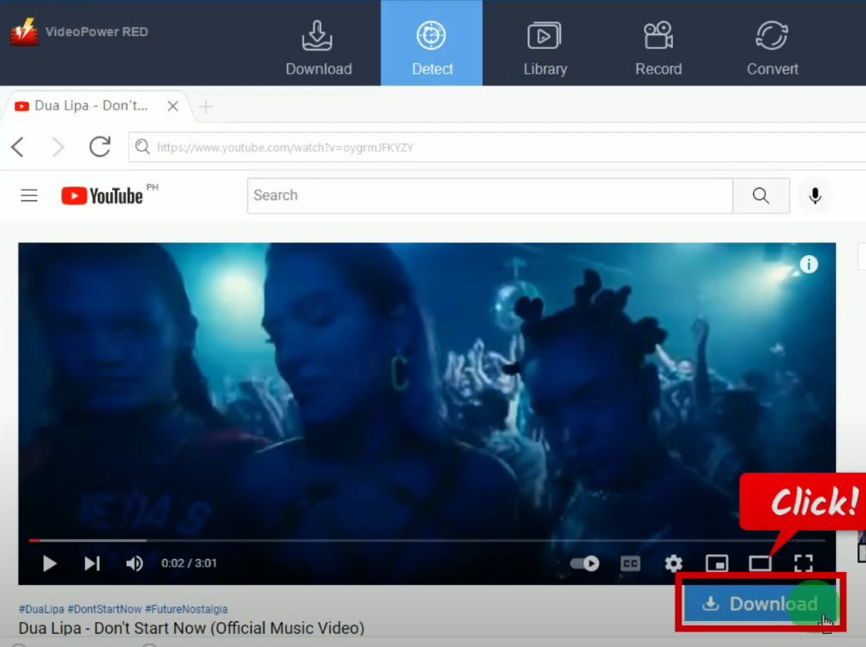
Task: Open the Record screen recorder tool
Action: (657, 43)
